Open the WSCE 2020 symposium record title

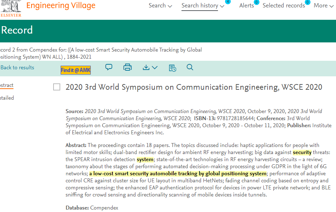pyautogui.click(x=194, y=87)
